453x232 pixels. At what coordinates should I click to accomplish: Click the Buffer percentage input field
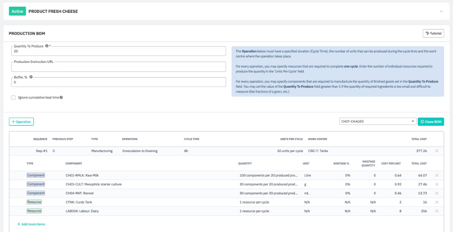point(118,82)
